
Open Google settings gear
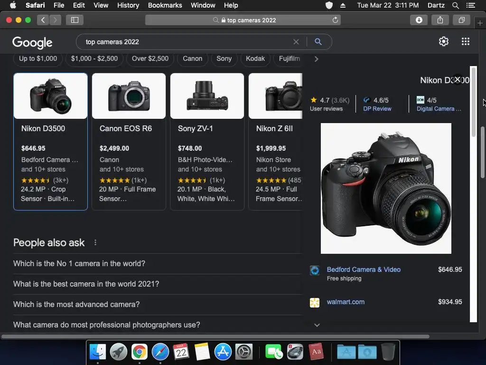(444, 42)
